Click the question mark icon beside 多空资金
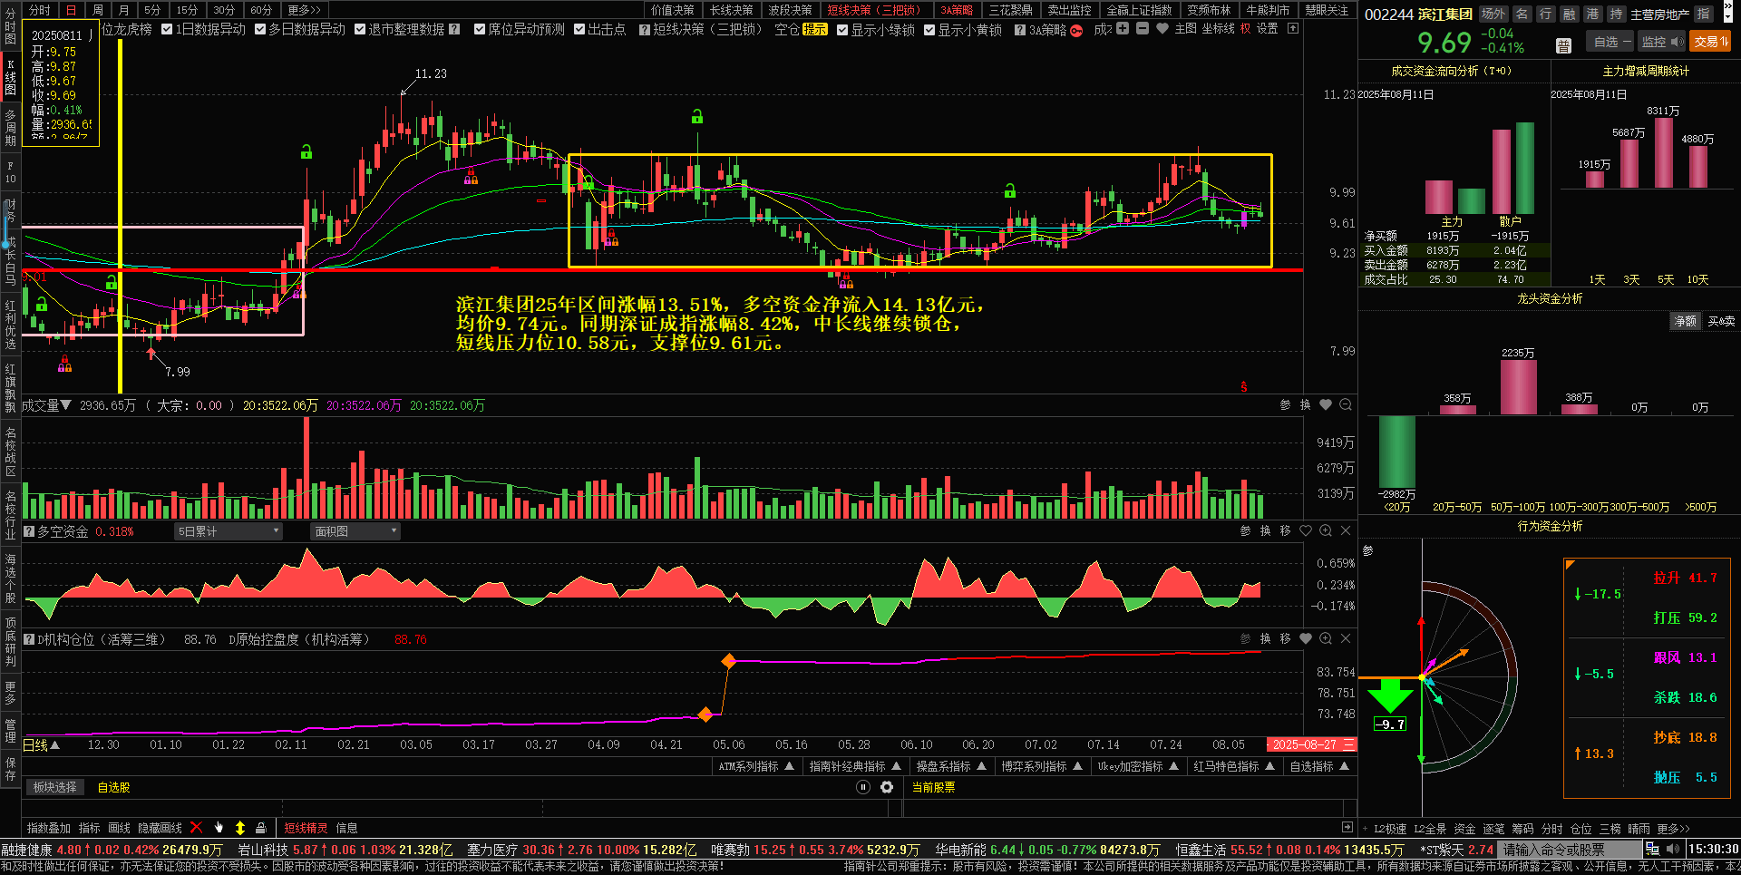This screenshot has height=875, width=1741. click(29, 532)
